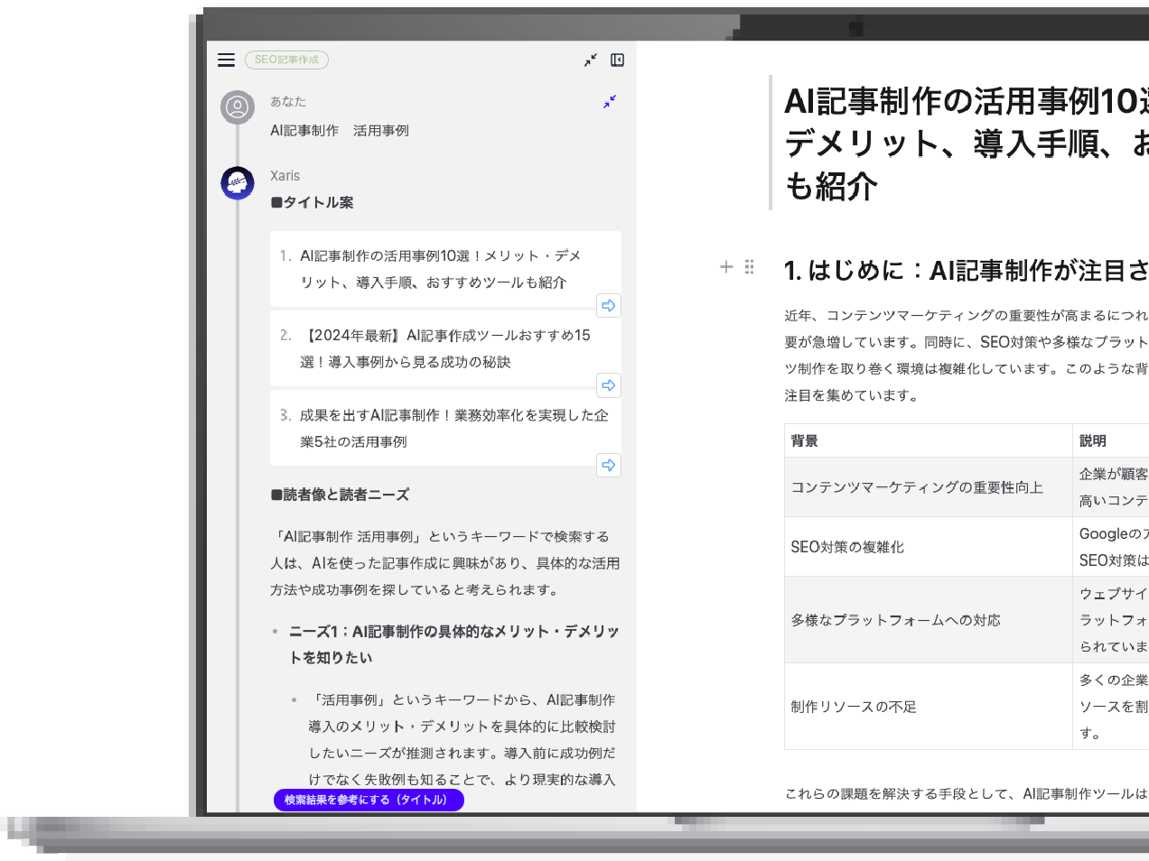Click the Xaris assistant avatar
Screen dimensions: 1149x861
238,183
